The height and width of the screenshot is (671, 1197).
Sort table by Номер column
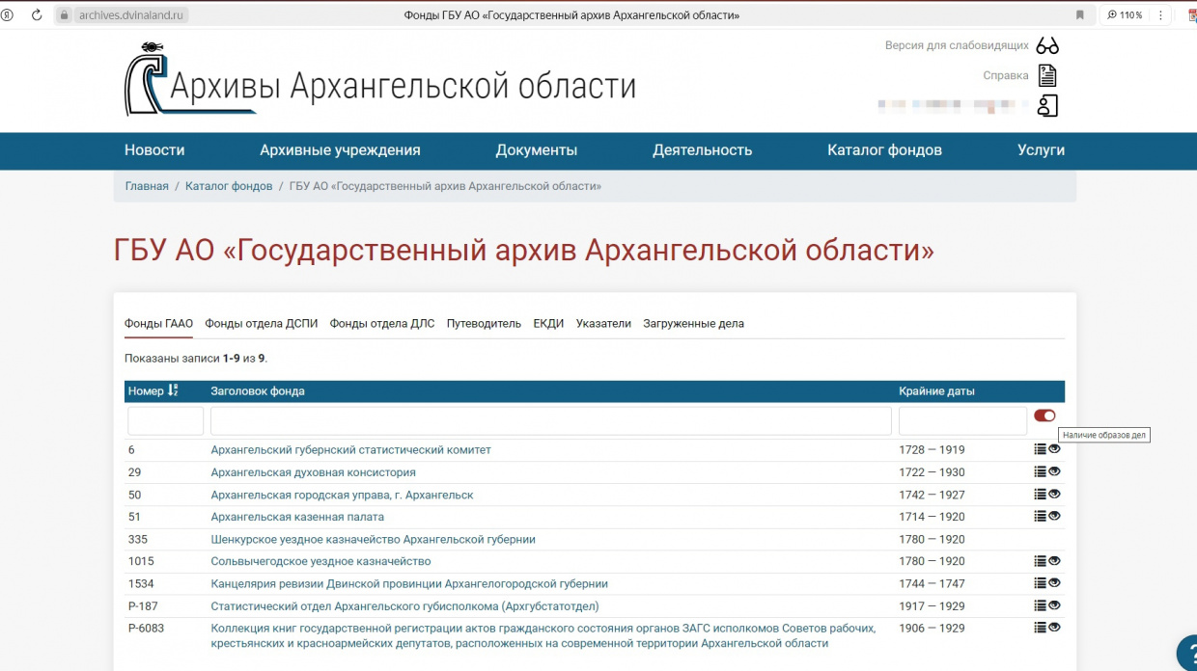pos(153,391)
